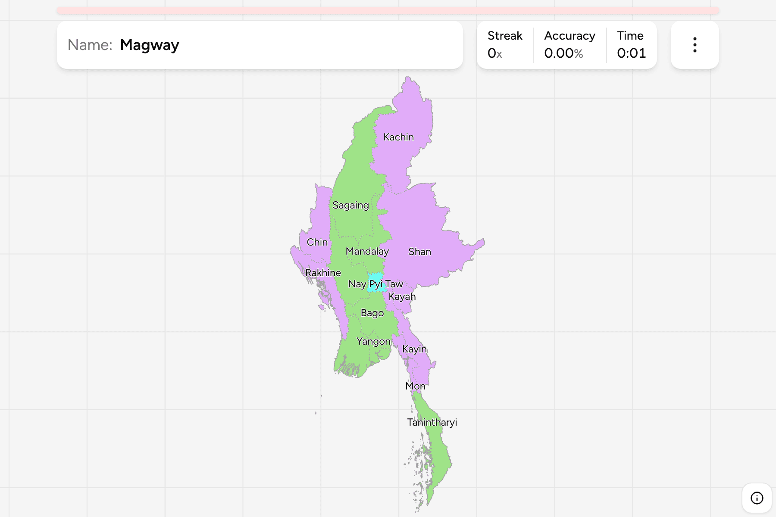The image size is (776, 517).
Task: Open the info button in the corner
Action: (757, 498)
